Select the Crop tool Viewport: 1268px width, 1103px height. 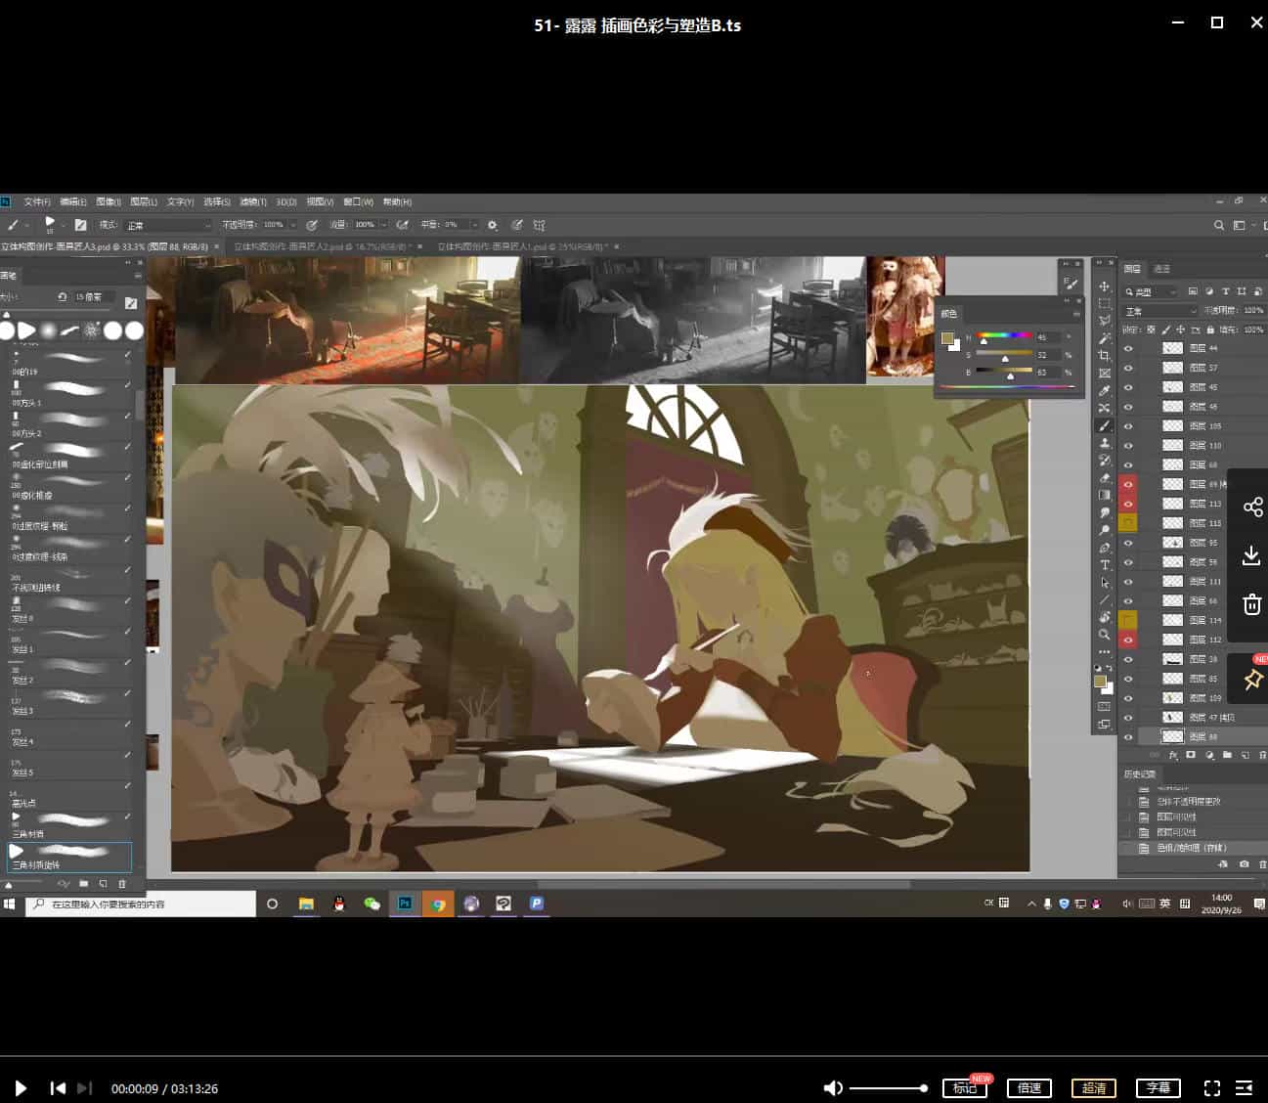tap(1105, 356)
